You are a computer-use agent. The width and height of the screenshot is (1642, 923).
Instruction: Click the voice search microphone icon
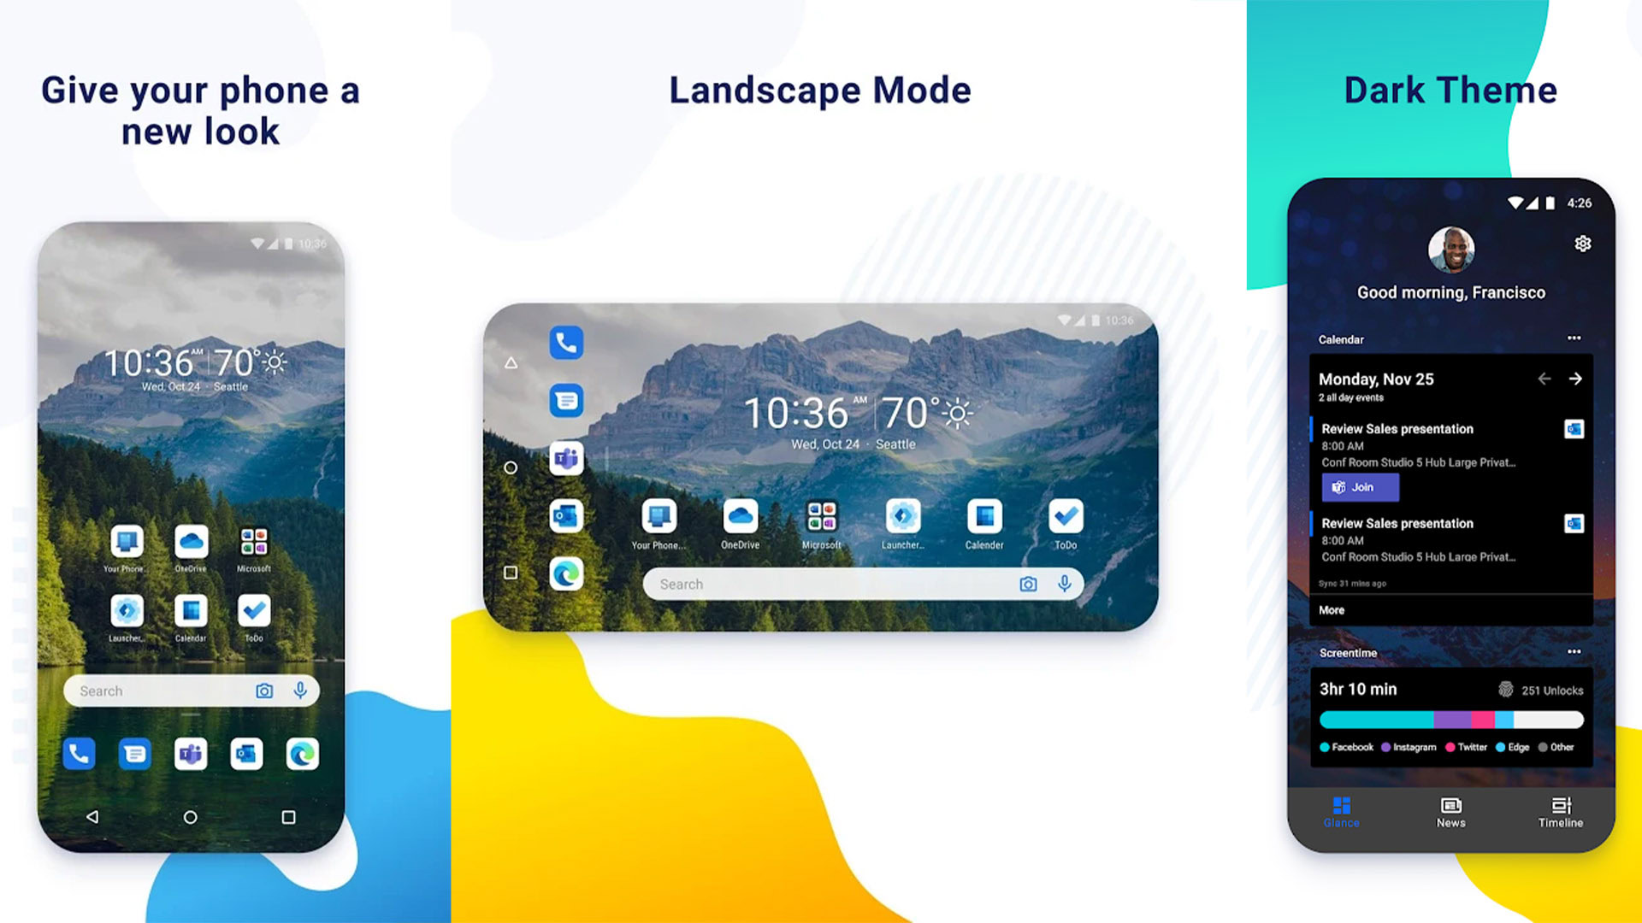(x=298, y=690)
